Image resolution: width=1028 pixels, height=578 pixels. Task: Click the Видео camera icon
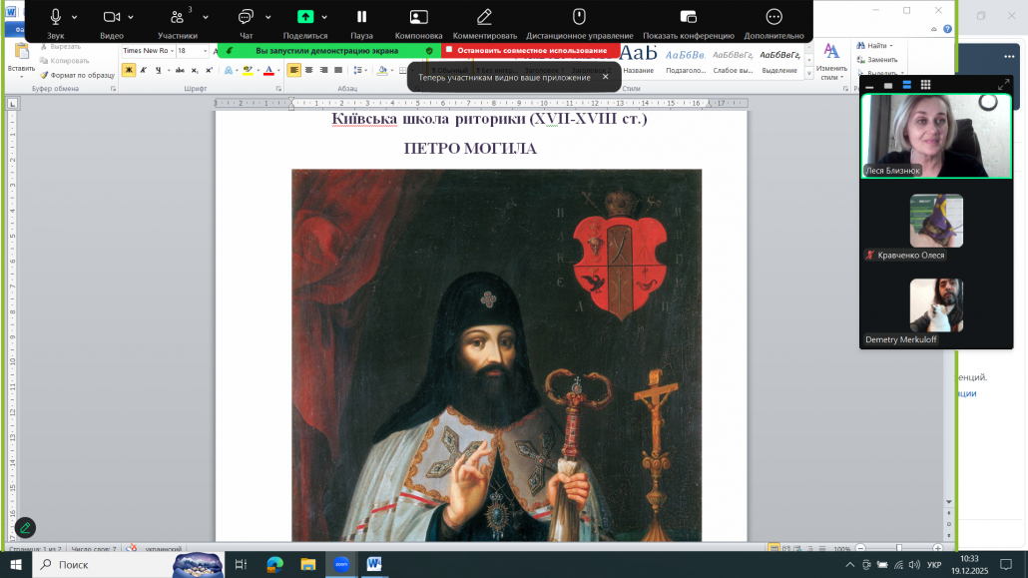(x=112, y=17)
